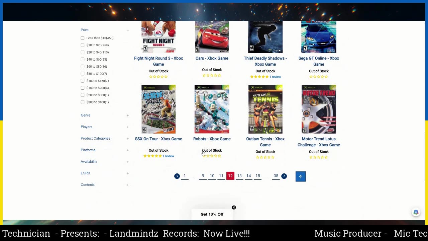
Task: Go to page 13 in pagination
Action: click(239, 176)
